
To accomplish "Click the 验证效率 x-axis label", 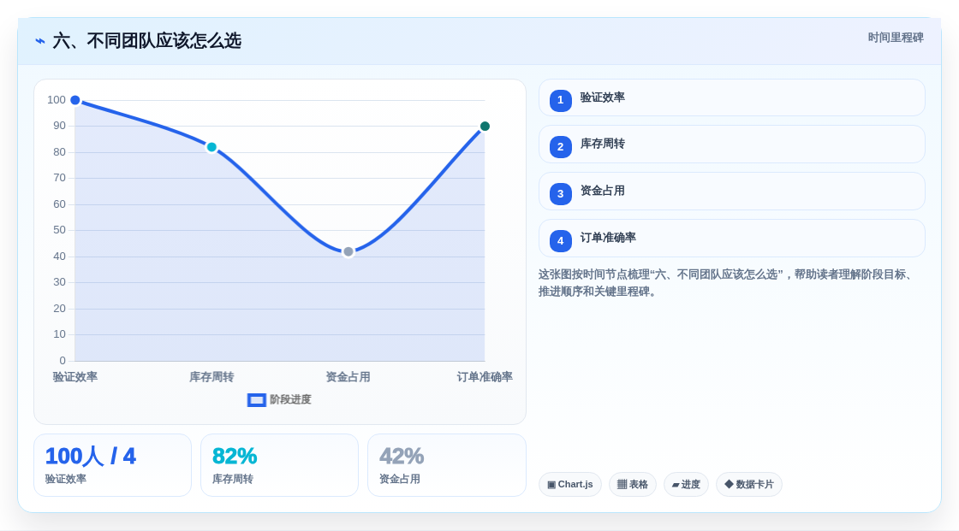I will [75, 377].
